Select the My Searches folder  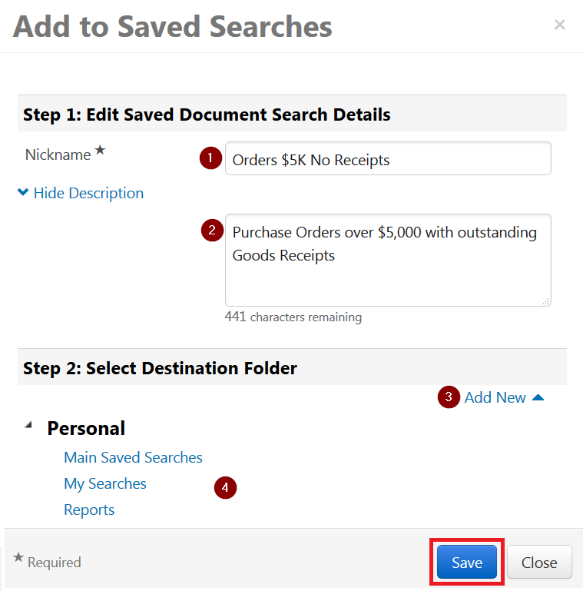[105, 483]
